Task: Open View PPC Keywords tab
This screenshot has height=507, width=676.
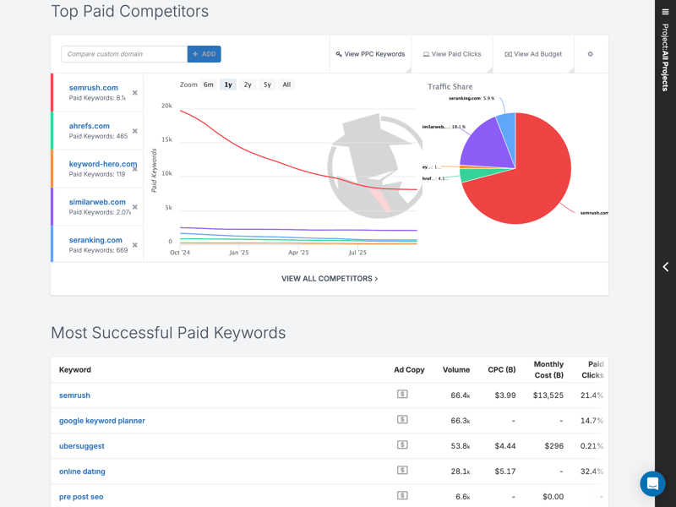Action: tap(370, 54)
